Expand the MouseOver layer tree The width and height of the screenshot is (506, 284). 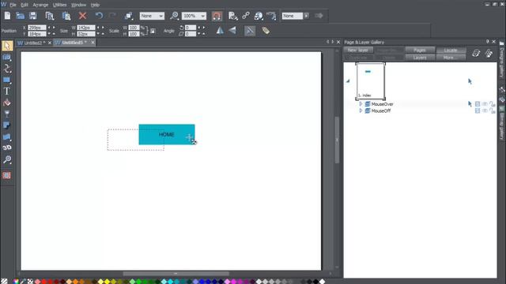(361, 104)
